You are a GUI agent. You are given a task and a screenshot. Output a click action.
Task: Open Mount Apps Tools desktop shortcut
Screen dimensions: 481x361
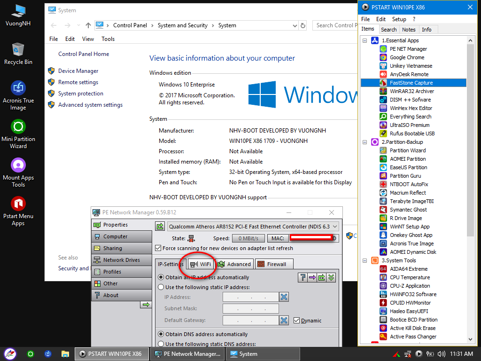[18, 173]
